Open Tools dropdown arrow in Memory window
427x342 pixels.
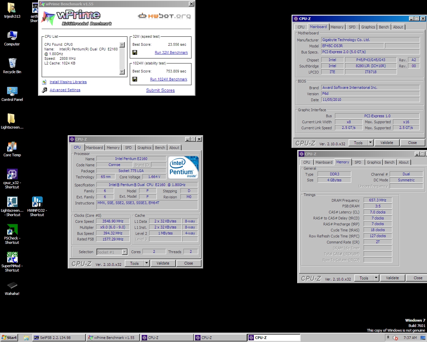376,278
